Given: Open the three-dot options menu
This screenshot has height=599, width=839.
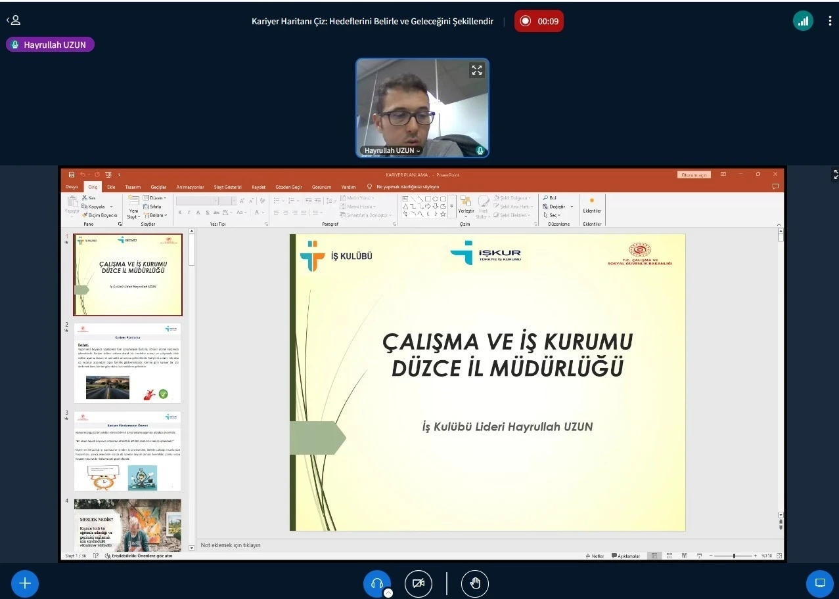Looking at the screenshot, I should point(830,21).
